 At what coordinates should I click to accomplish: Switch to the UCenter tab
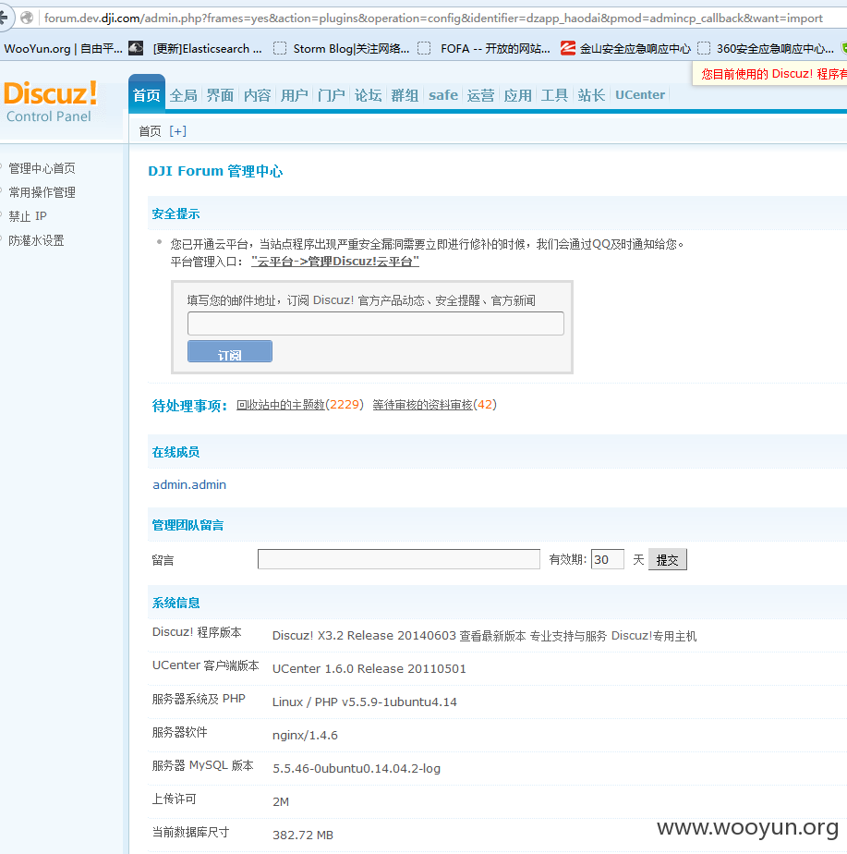640,95
